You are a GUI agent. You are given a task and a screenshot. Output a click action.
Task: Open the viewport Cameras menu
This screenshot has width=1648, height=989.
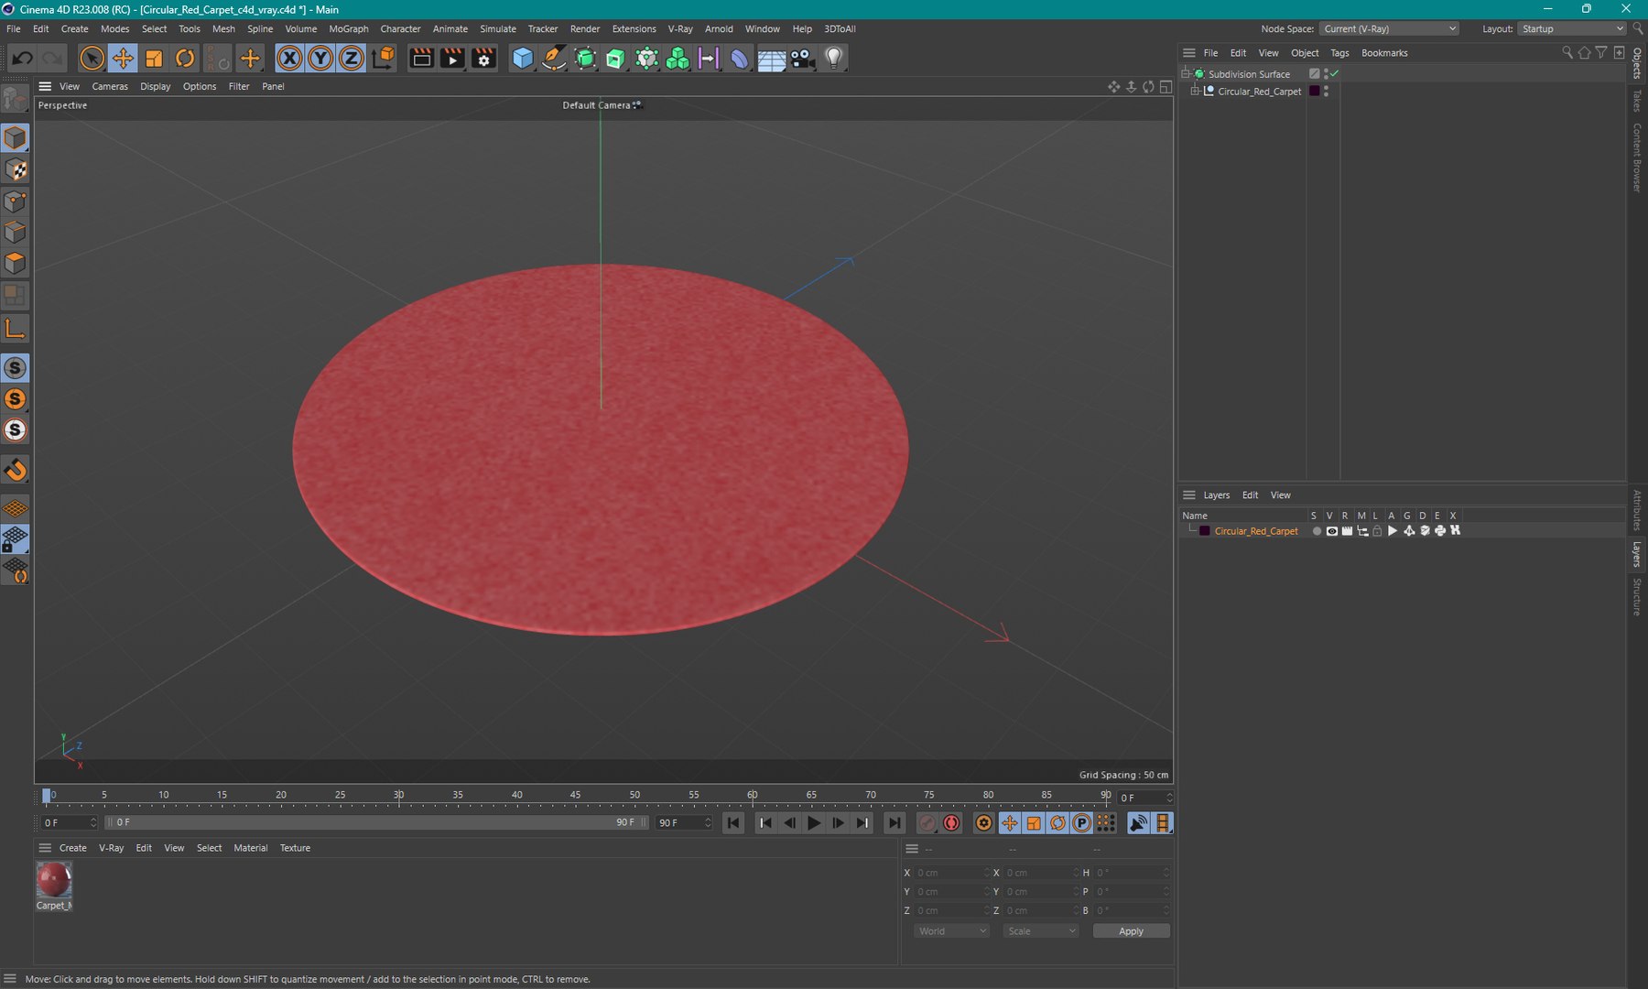click(x=110, y=86)
